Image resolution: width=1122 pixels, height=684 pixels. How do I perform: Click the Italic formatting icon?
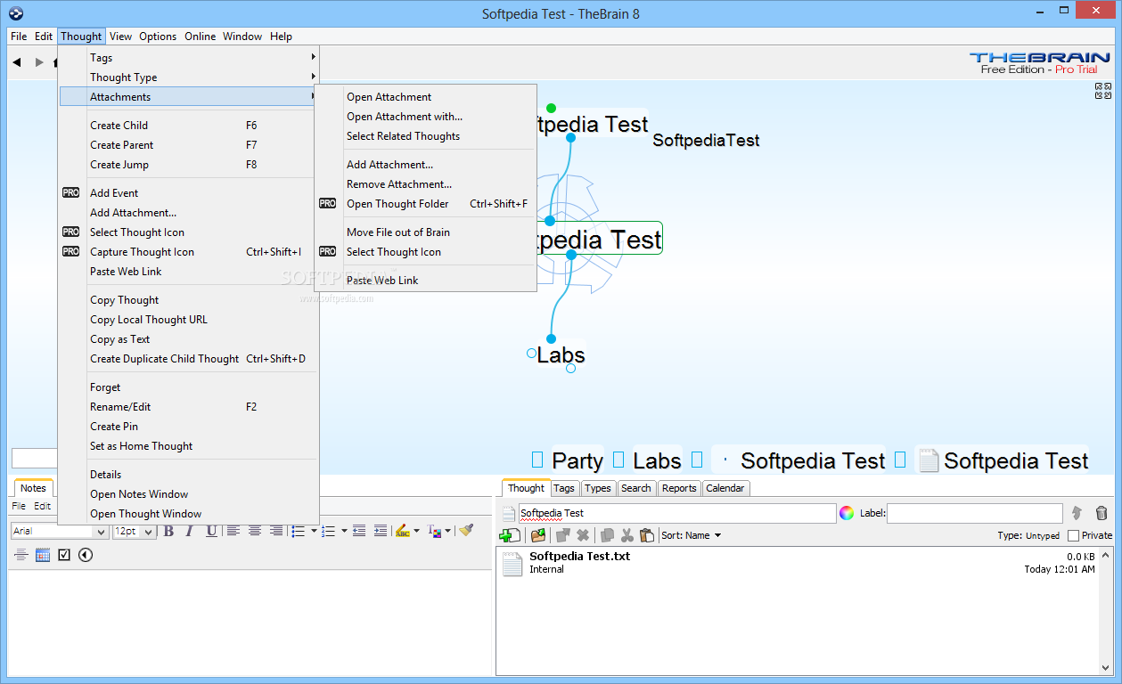[x=190, y=531]
